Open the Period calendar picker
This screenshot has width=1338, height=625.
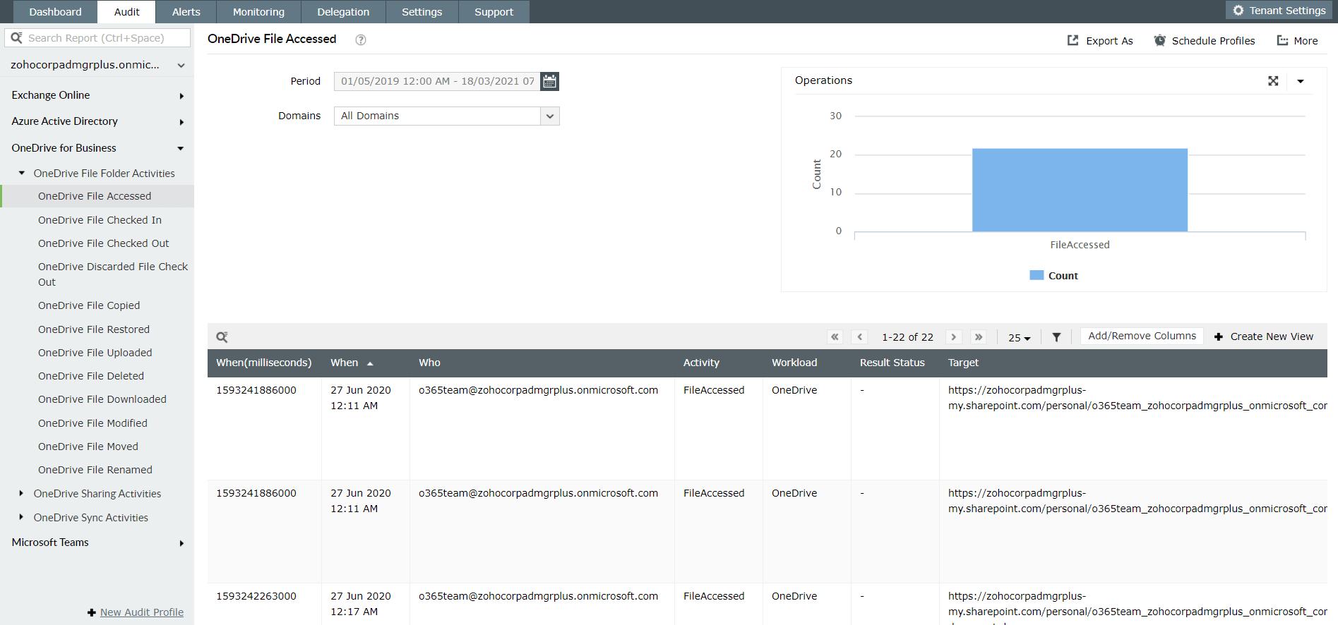(549, 81)
